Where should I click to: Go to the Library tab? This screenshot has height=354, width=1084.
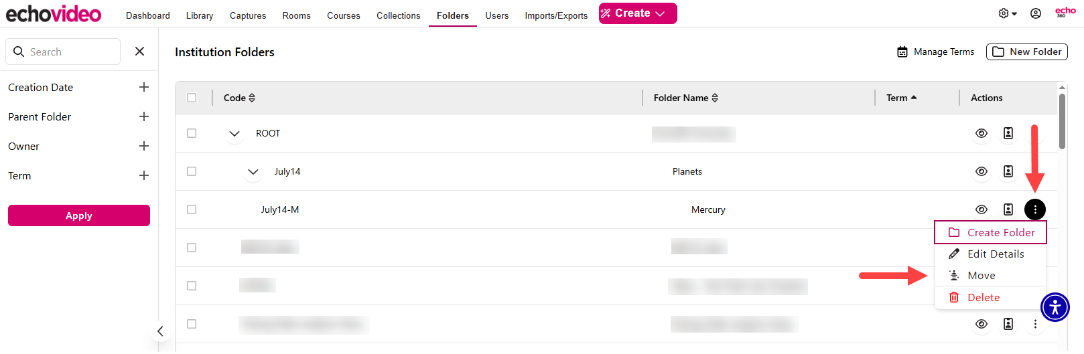coord(200,15)
